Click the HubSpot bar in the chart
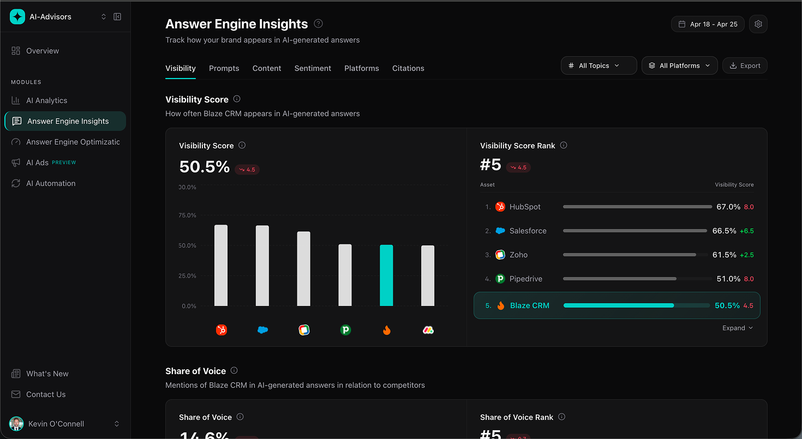802x439 pixels. (221, 265)
